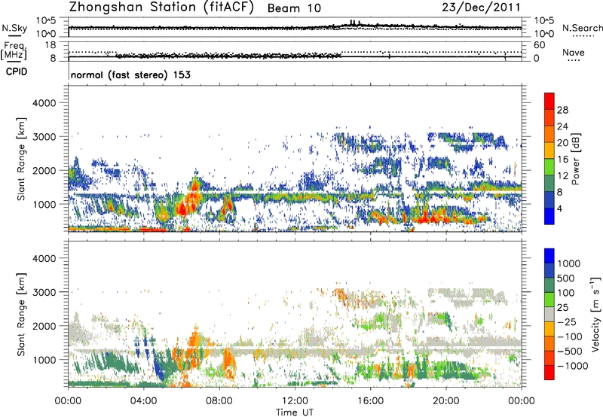Image resolution: width=603 pixels, height=417 pixels.
Task: Click the 'Freq. [MHz]' label
Action: coord(14,50)
